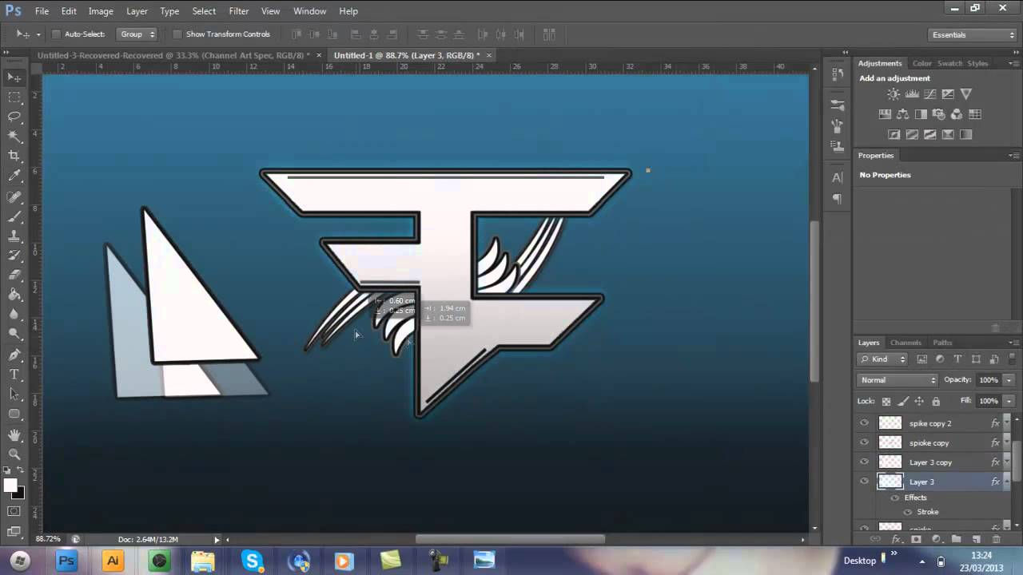
Task: Select the Zoom tool
Action: click(x=14, y=454)
